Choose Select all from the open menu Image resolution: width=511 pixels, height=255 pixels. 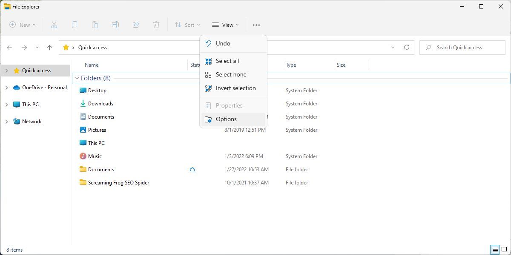click(227, 61)
